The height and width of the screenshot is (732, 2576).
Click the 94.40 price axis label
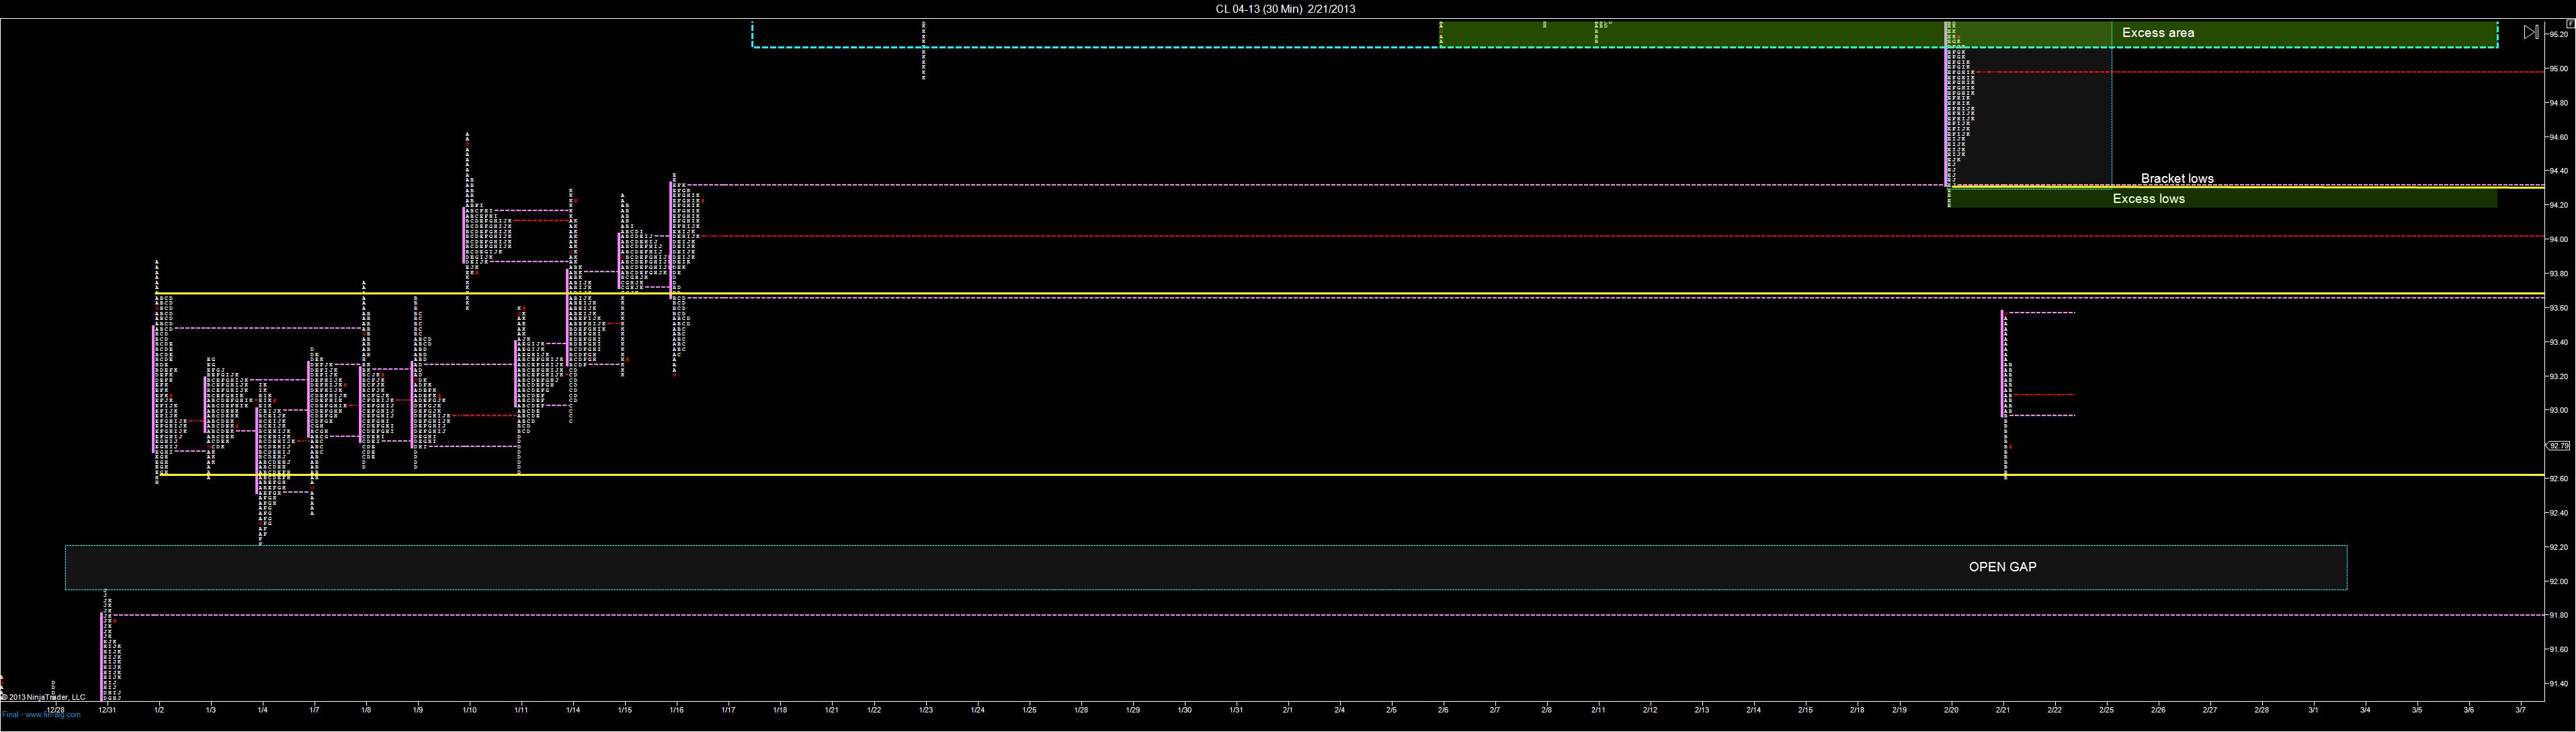[2558, 171]
